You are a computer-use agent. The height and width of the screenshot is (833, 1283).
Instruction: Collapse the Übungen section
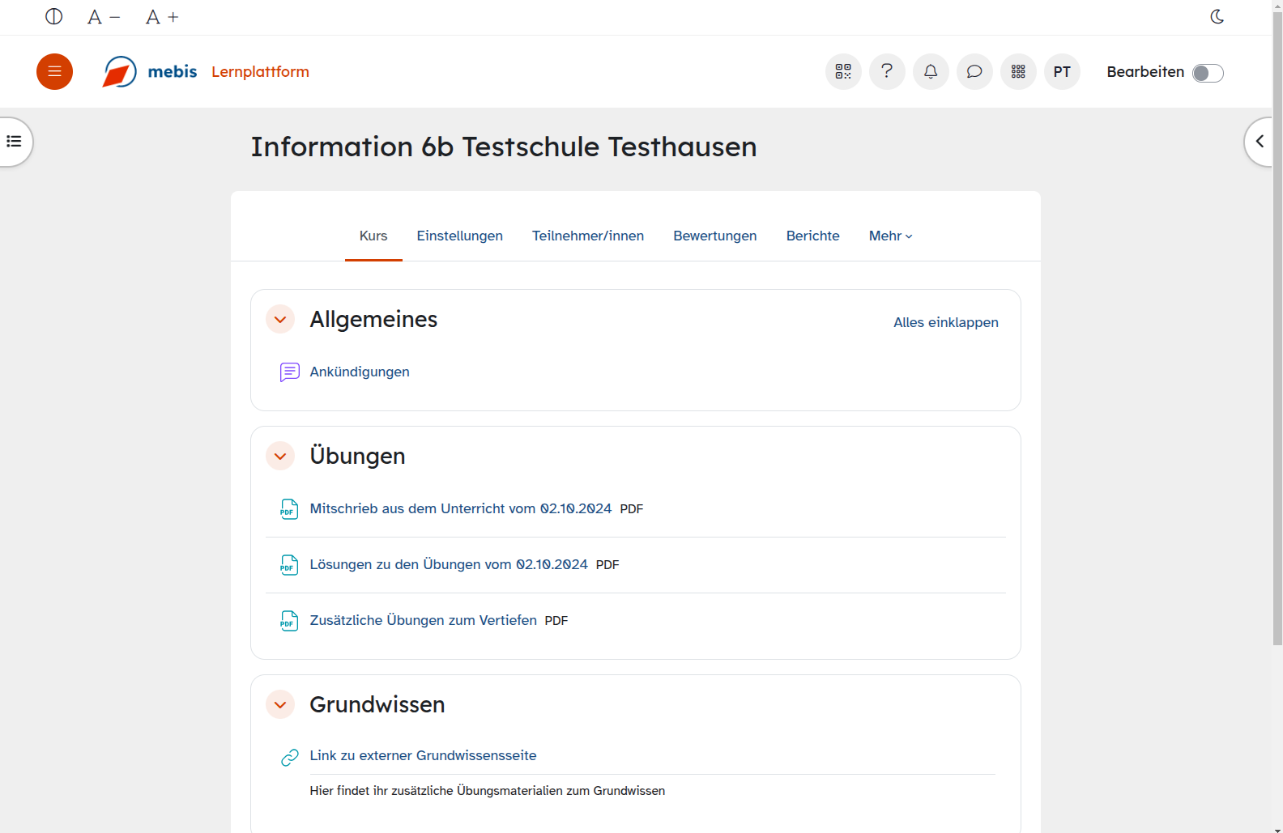280,457
